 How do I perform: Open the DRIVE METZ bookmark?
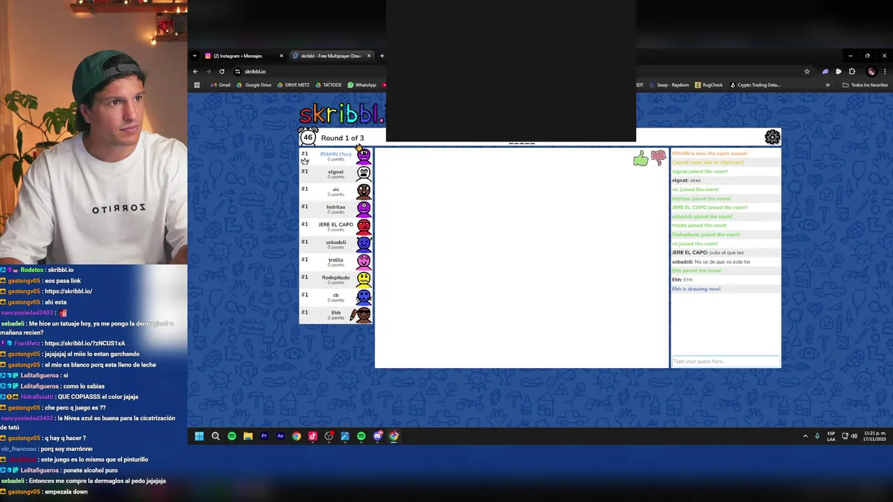(x=293, y=85)
